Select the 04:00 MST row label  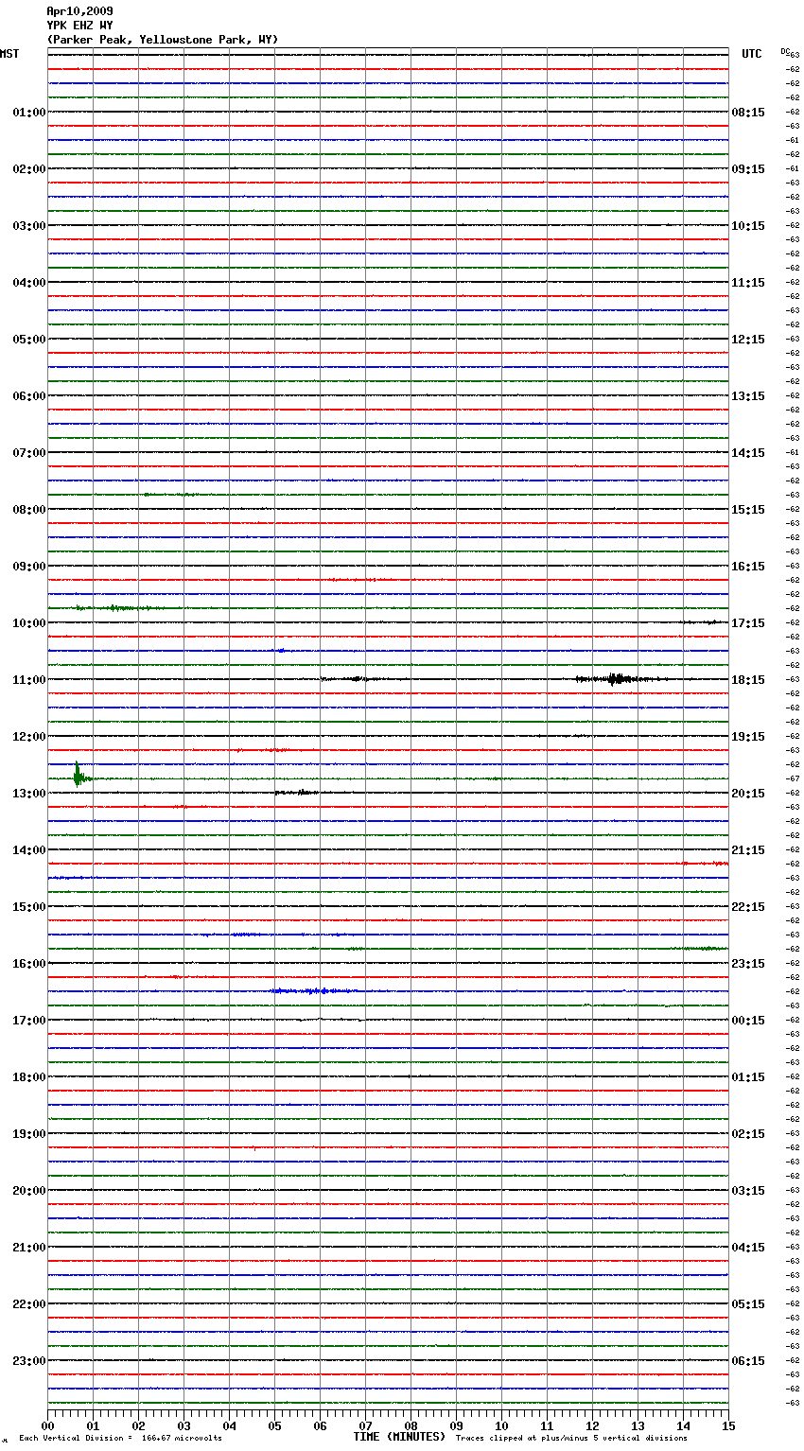[29, 283]
